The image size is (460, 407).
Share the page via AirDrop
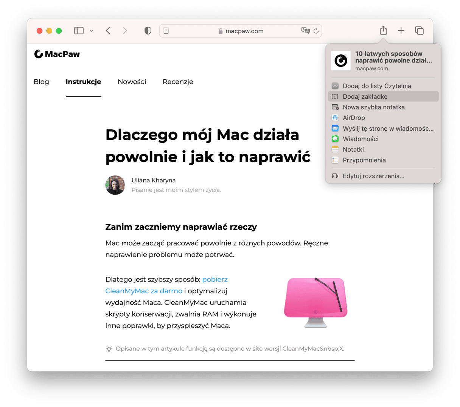point(383,118)
